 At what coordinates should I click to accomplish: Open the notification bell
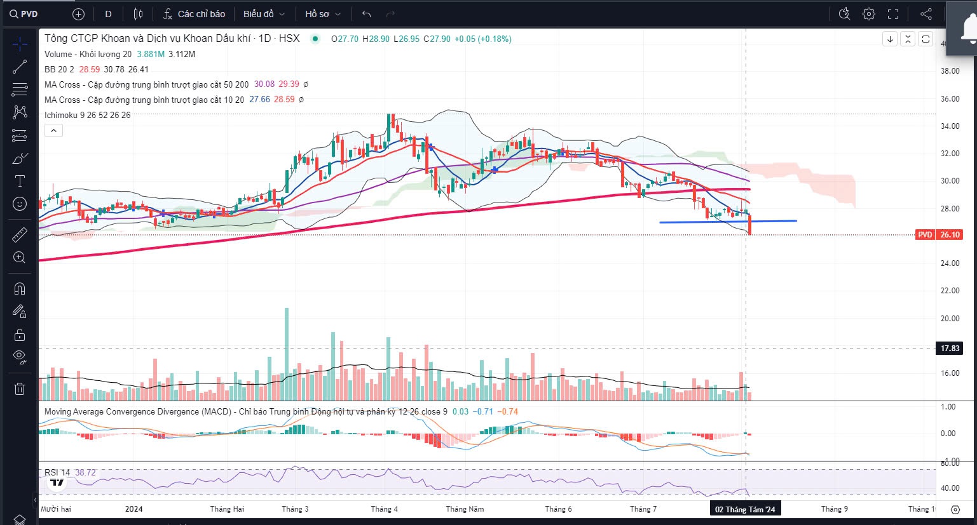(x=968, y=30)
